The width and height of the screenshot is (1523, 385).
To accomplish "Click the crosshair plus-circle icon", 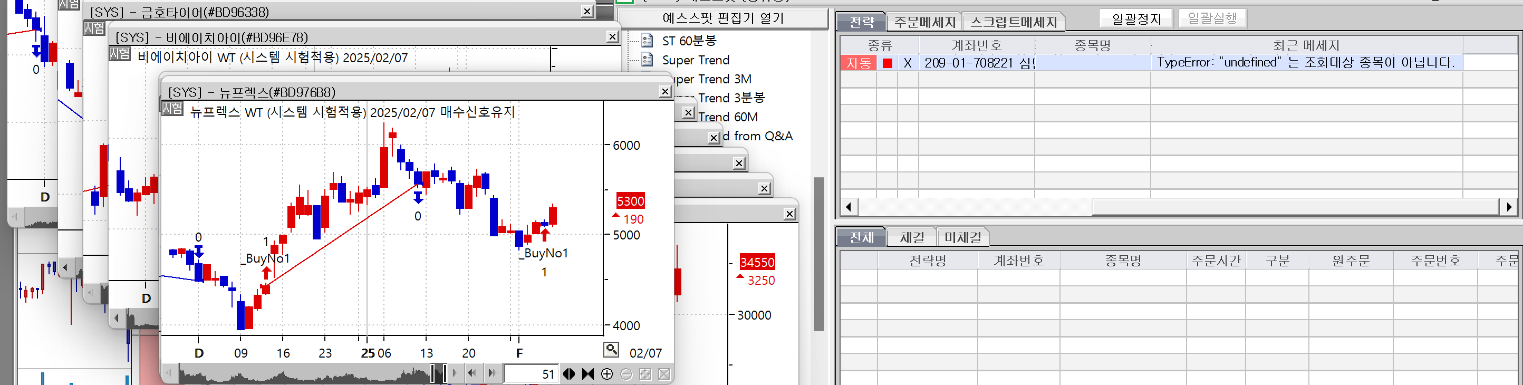I will (x=606, y=374).
